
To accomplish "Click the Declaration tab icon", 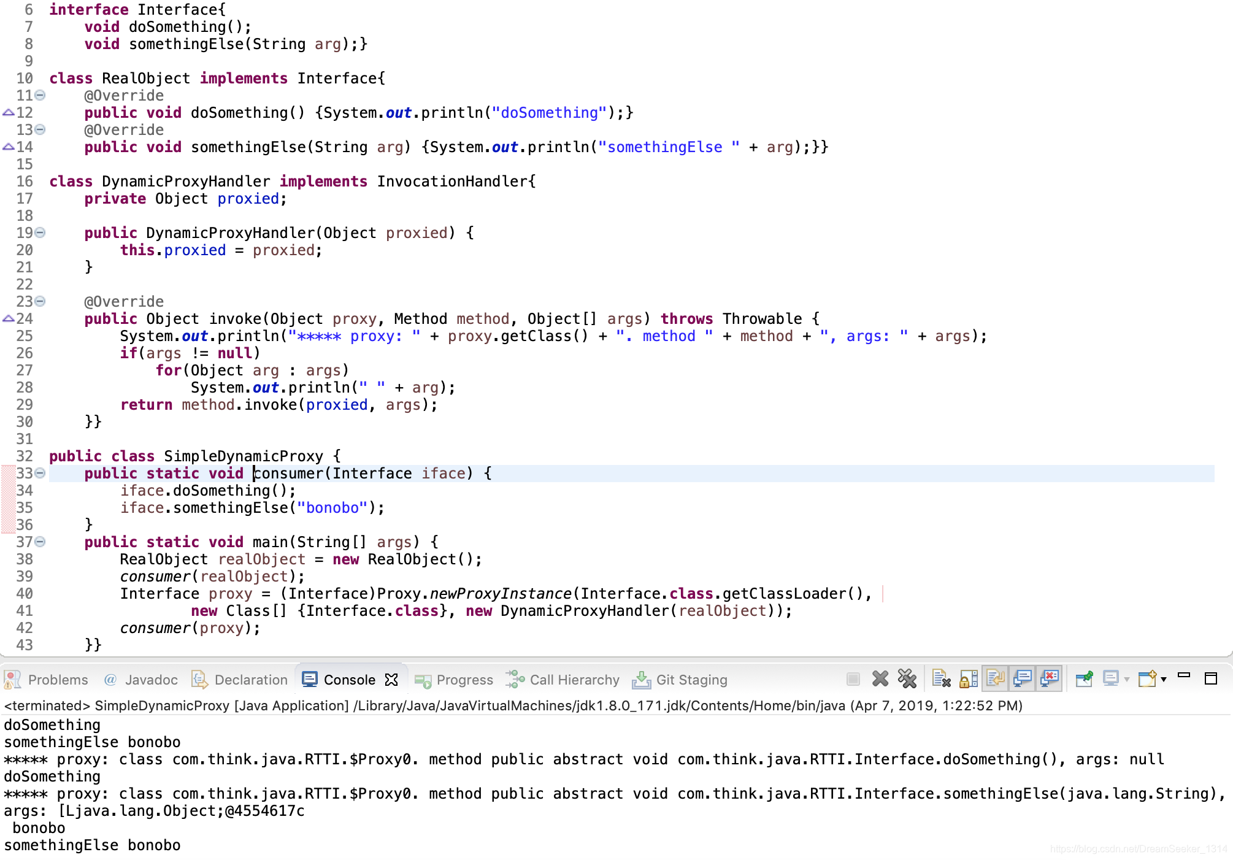I will point(199,680).
